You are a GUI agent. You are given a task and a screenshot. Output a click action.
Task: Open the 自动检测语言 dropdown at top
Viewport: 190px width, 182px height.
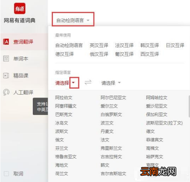tap(73, 20)
